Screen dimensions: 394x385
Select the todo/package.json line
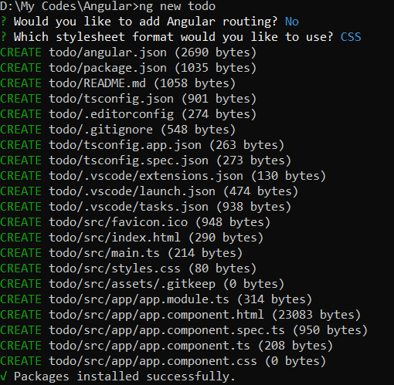click(128, 68)
